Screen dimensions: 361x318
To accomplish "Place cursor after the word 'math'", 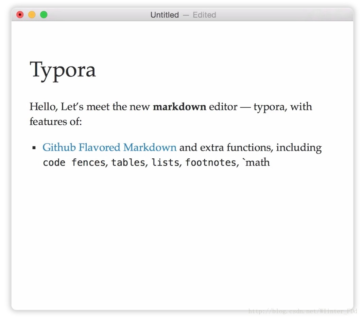I will tap(270, 162).
